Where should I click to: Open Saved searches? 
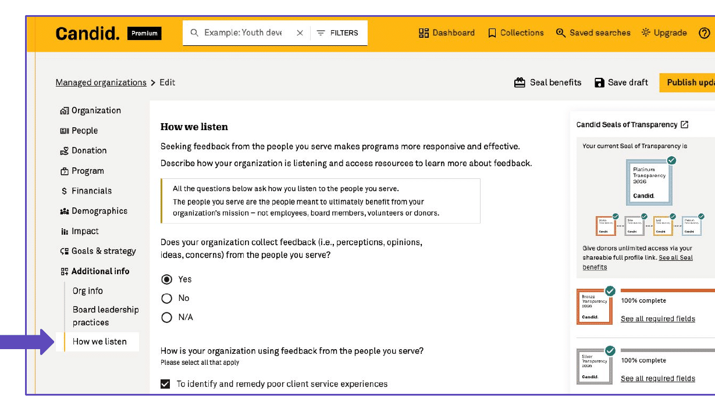pos(593,33)
